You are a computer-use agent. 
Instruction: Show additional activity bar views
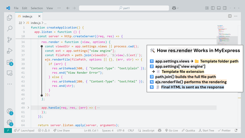9,84
